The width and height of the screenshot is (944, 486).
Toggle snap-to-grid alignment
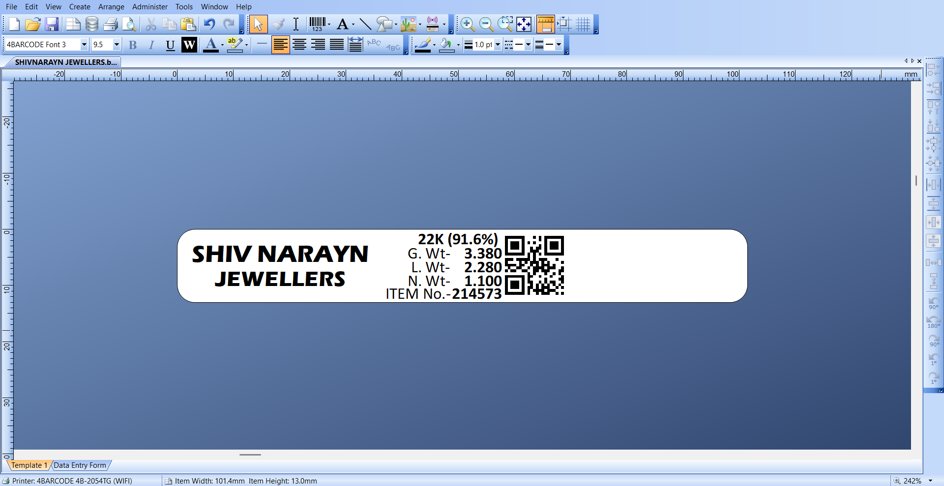click(564, 24)
